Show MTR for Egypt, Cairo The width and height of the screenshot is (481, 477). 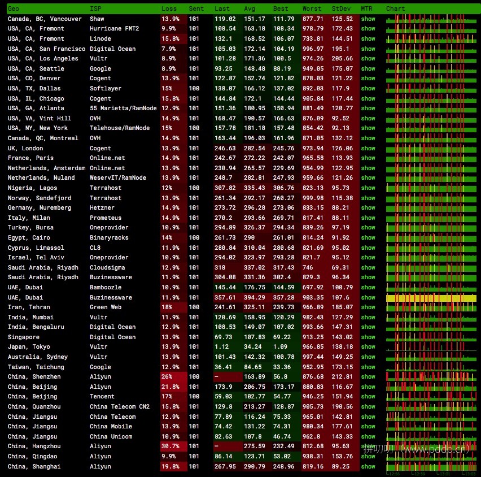368,237
